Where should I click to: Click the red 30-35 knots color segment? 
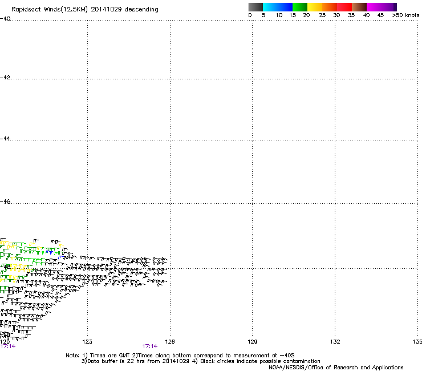point(344,7)
